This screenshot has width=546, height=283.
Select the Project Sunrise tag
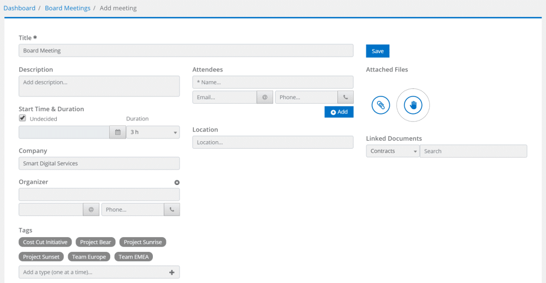click(143, 242)
